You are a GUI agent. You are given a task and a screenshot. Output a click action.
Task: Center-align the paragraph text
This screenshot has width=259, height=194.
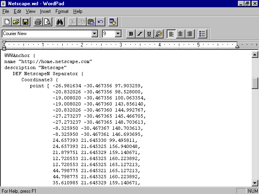[x=180, y=34]
